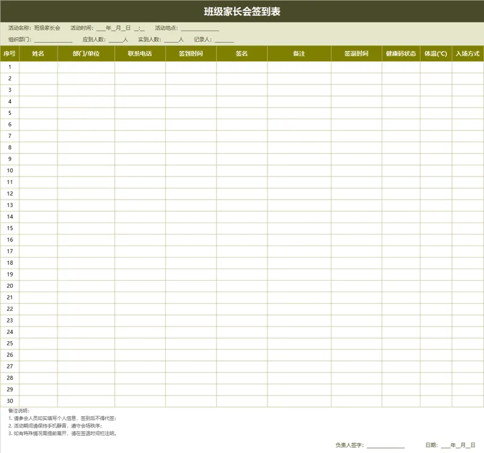Select the 姓名 column header
Image resolution: width=484 pixels, height=453 pixels.
[38, 54]
